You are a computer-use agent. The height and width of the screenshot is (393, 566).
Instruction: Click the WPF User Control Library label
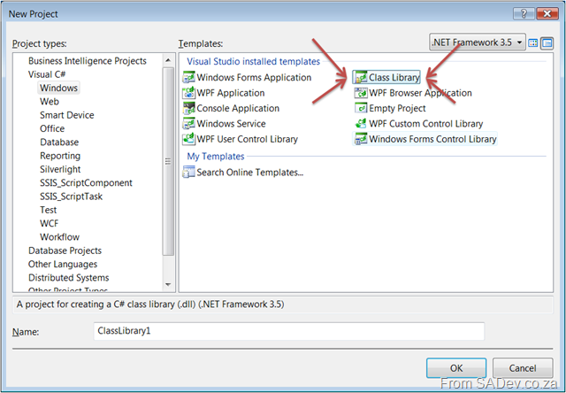click(x=248, y=139)
